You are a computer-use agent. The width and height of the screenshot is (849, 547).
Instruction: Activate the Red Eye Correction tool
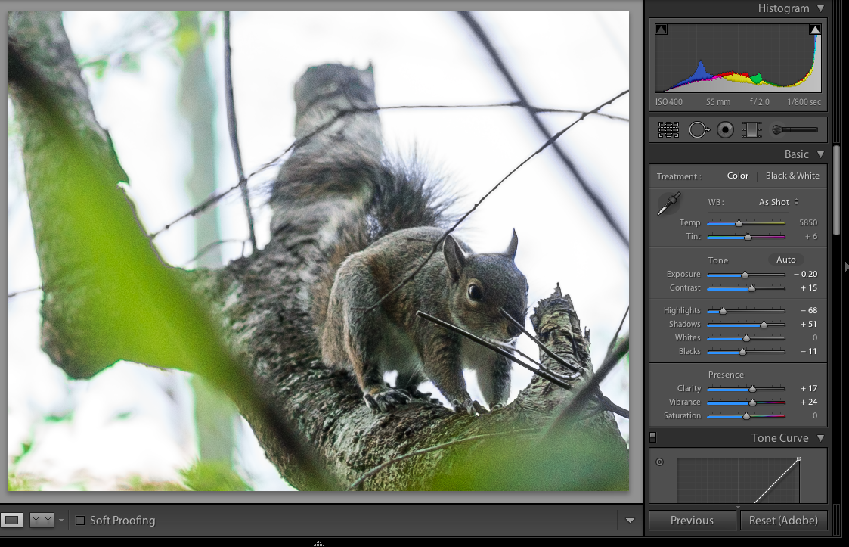point(726,130)
